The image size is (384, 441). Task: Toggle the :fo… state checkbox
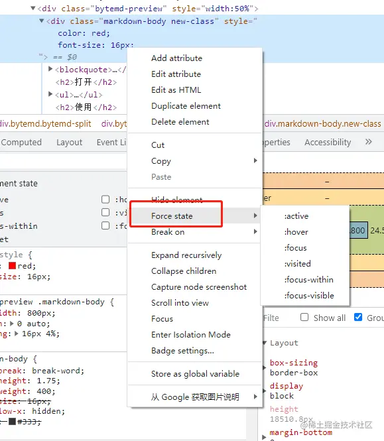point(105,225)
